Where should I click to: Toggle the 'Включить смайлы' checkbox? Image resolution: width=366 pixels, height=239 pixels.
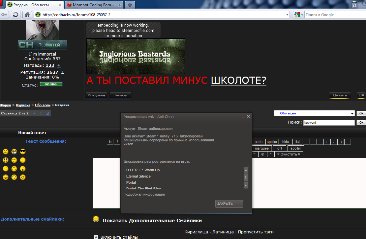point(96,237)
